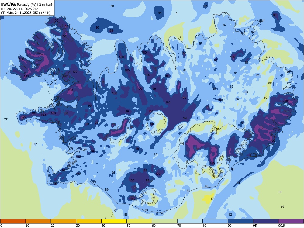Pick the purple above-99.9 legend swatch
The image size is (304, 228).
[291, 221]
